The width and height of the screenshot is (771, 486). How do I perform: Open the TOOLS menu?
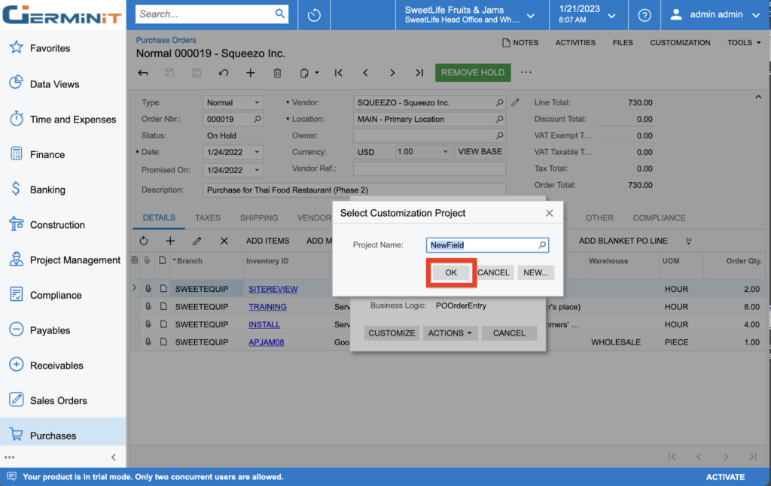(744, 43)
